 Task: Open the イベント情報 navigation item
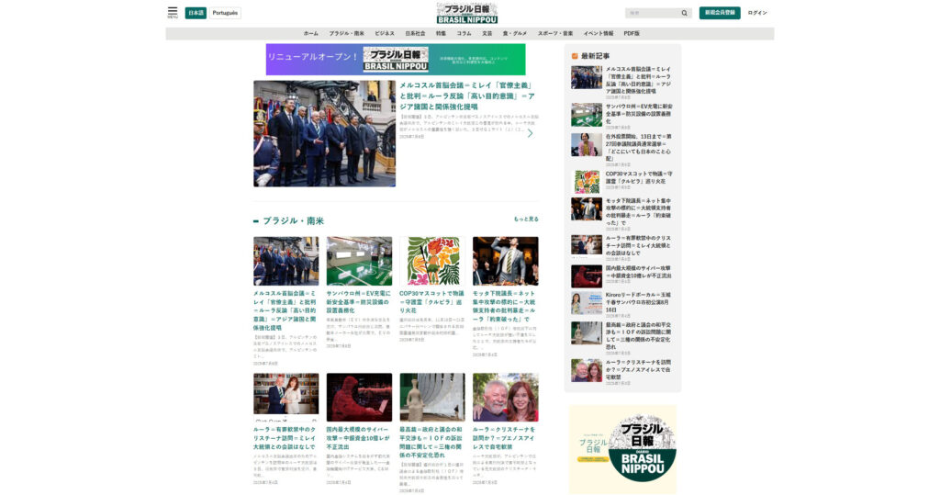[x=599, y=34]
